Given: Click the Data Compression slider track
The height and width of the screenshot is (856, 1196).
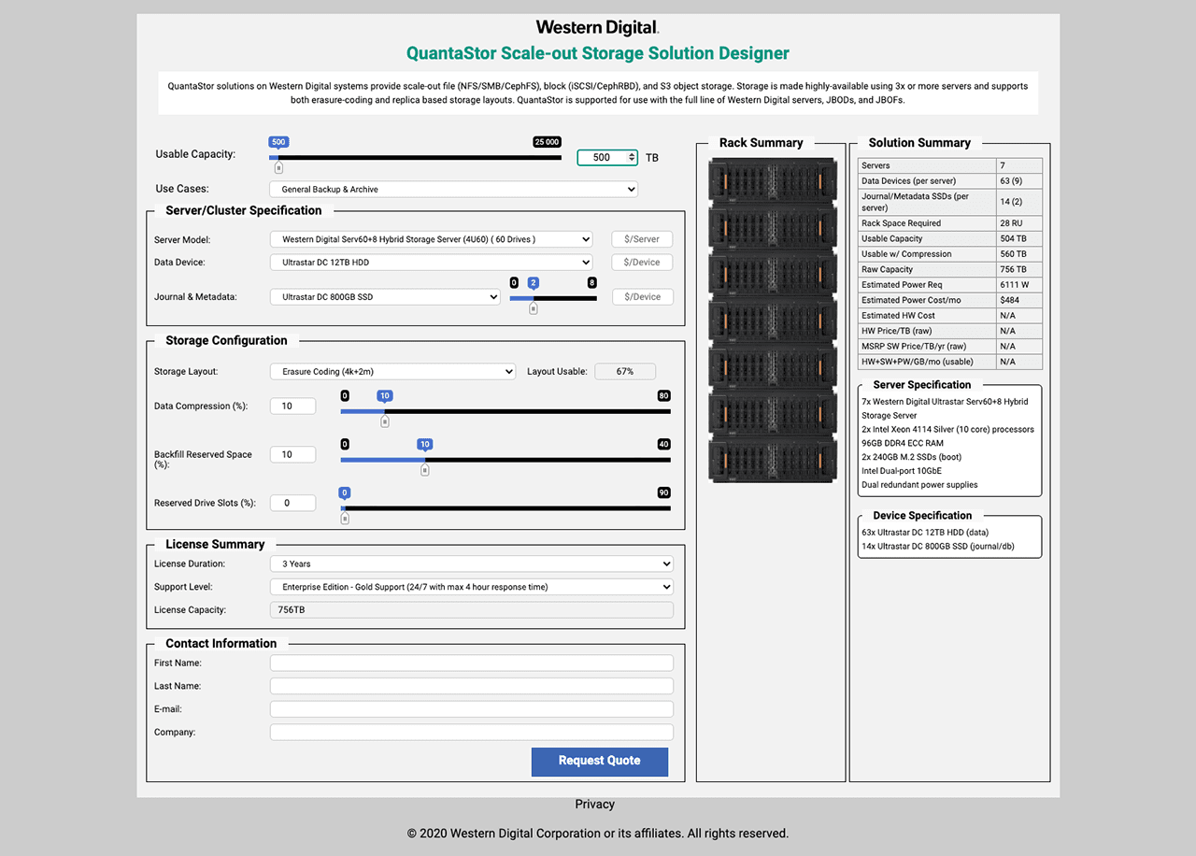Looking at the screenshot, I should [x=505, y=411].
